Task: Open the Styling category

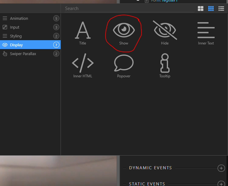Action: 30,36
